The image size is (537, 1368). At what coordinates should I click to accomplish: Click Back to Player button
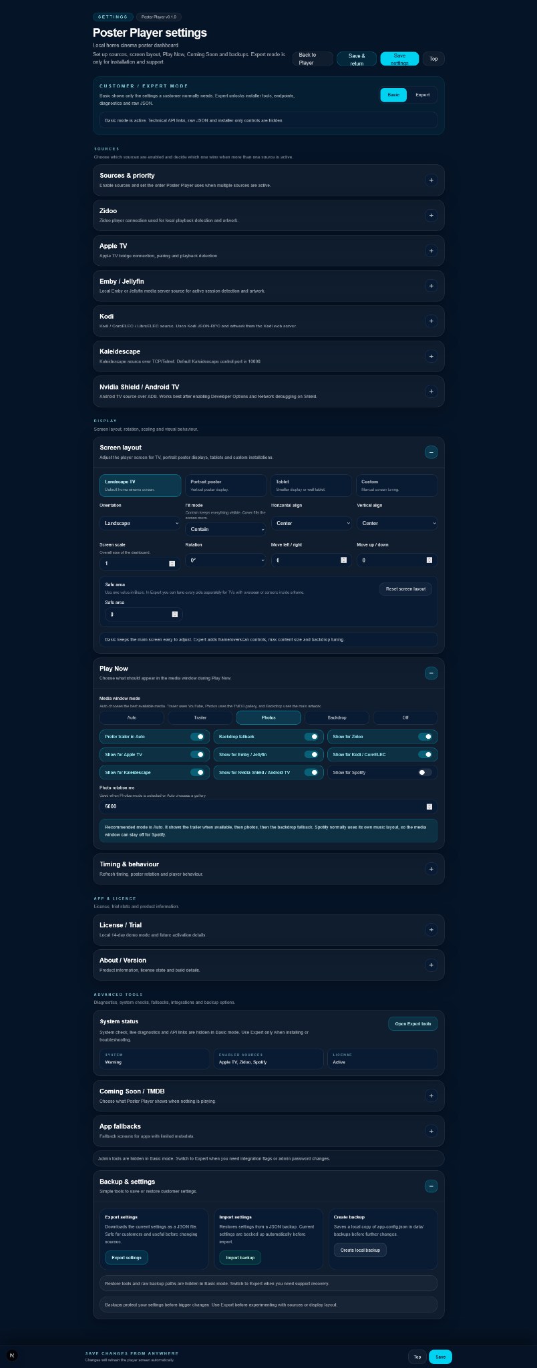(313, 59)
